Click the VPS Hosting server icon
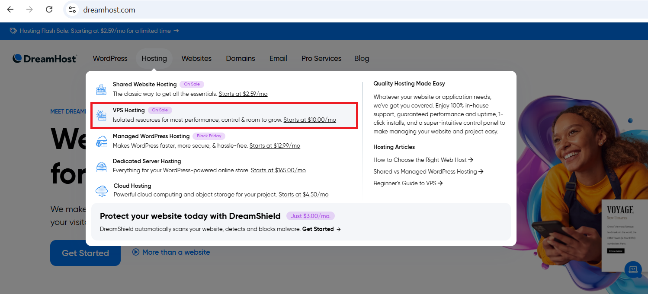The width and height of the screenshot is (648, 294). [x=101, y=115]
